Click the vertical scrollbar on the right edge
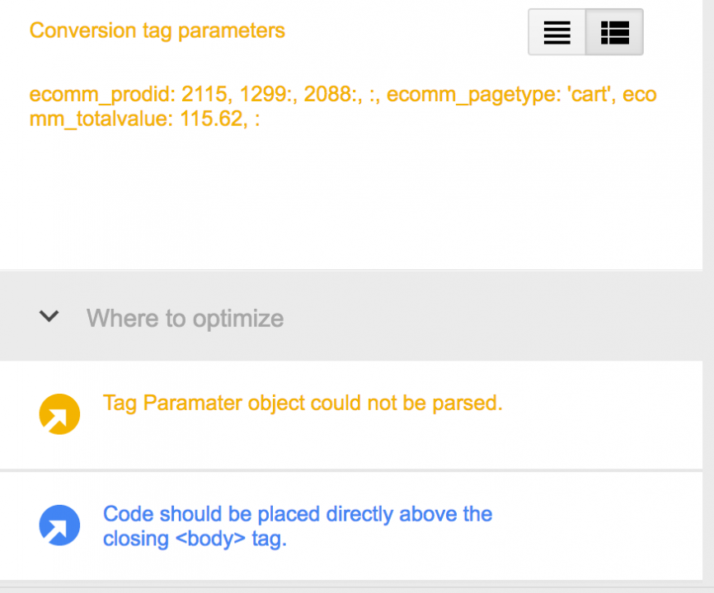714x593 pixels. 708,291
